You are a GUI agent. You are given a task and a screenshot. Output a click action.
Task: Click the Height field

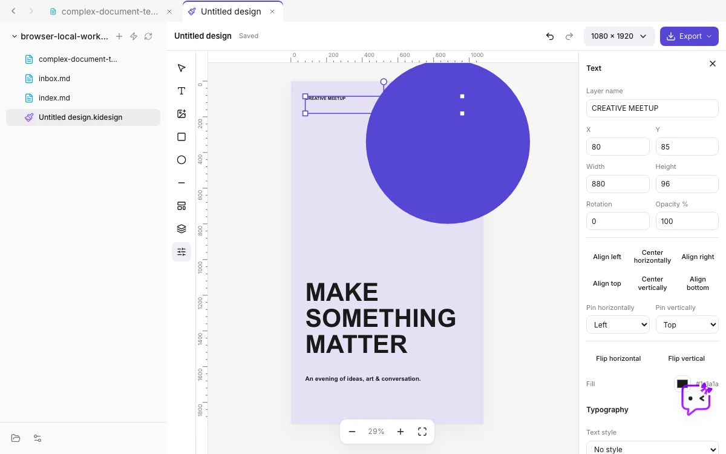pyautogui.click(x=687, y=184)
